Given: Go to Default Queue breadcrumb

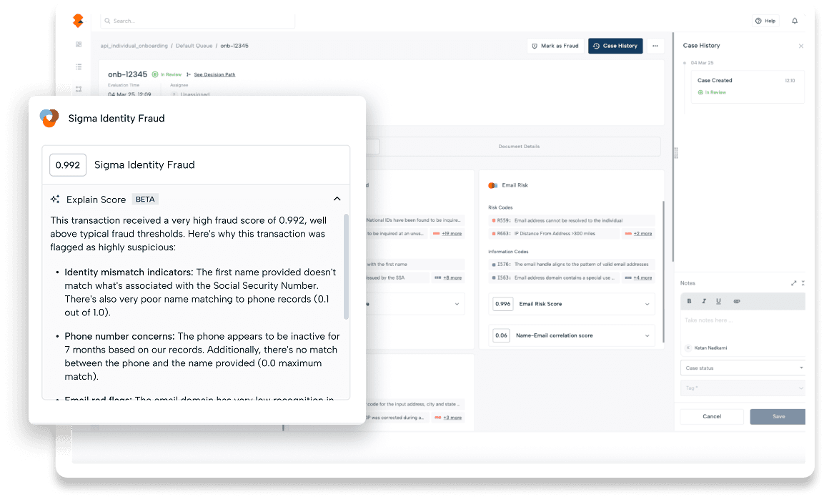Looking at the screenshot, I should 194,46.
